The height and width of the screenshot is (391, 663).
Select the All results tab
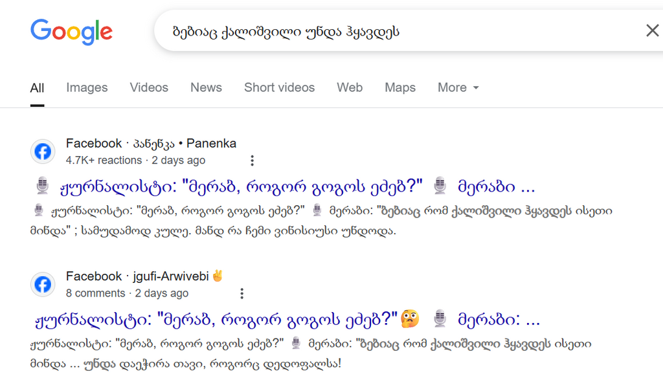point(37,88)
